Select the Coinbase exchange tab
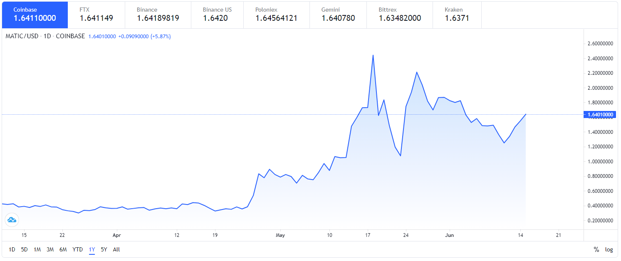 (35, 15)
